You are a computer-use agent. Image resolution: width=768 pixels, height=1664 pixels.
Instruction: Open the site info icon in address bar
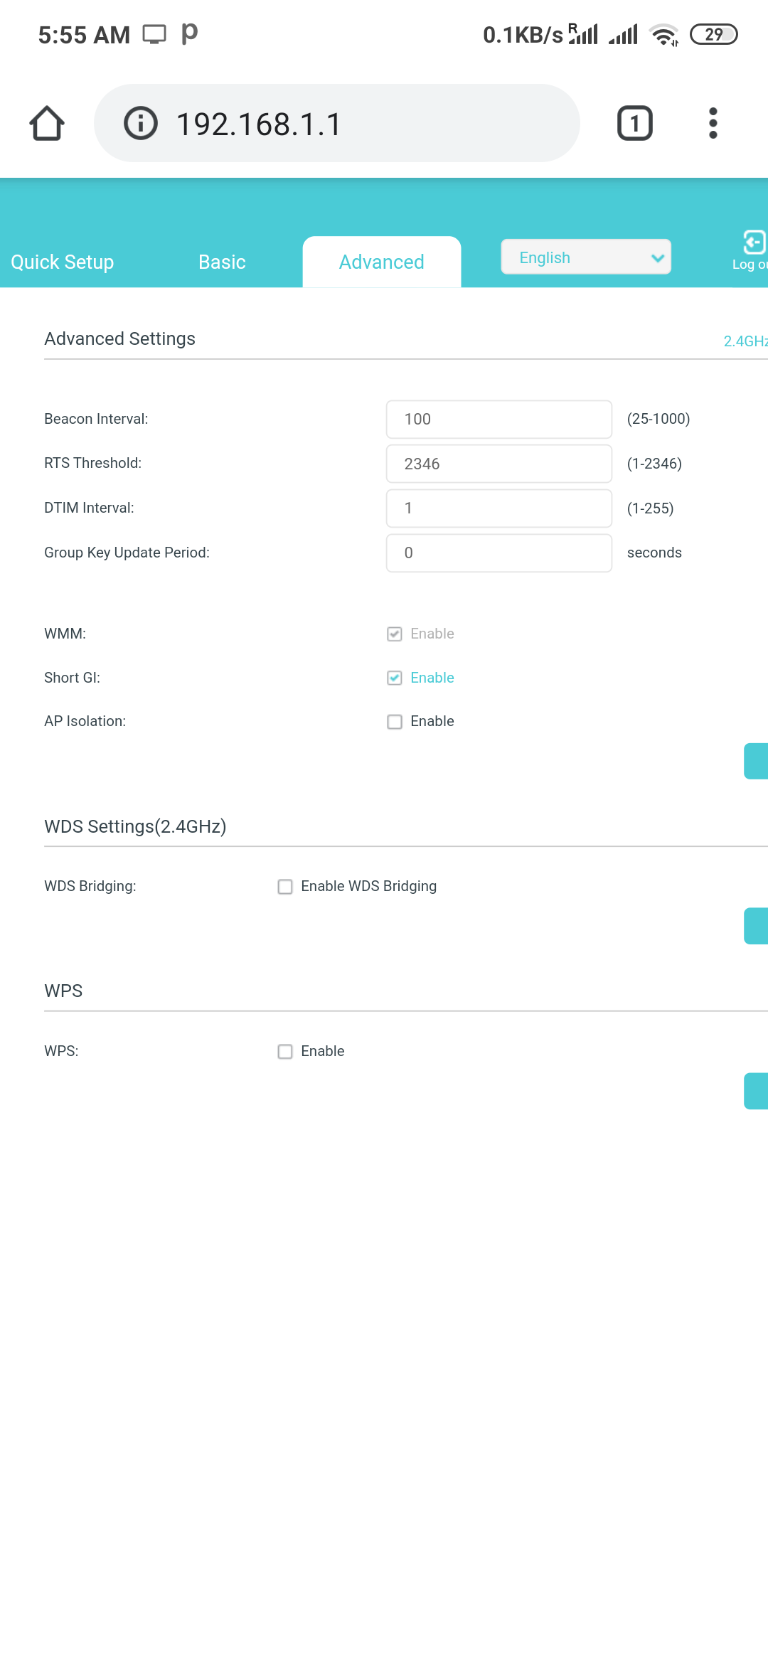(x=141, y=124)
